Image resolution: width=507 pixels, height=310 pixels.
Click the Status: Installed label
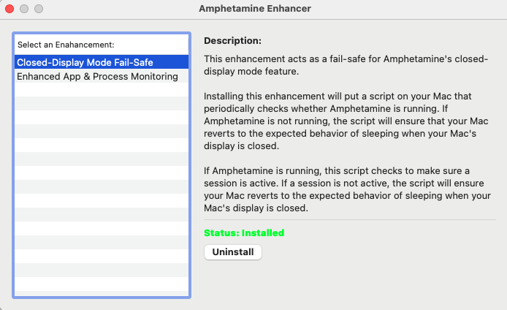pyautogui.click(x=244, y=233)
